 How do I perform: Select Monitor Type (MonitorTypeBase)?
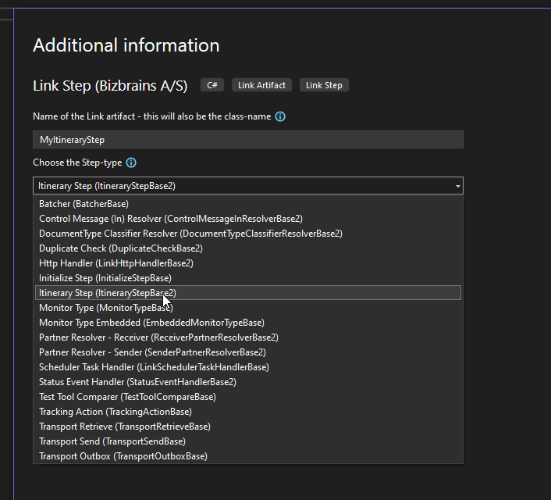(106, 308)
